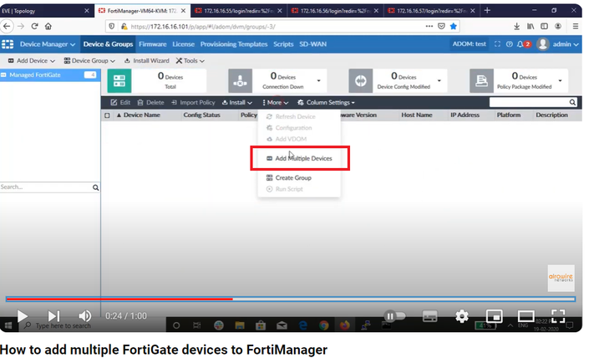Viewport: 589px width, 358px height.
Task: Click the browser back arrow
Action: click(7, 26)
